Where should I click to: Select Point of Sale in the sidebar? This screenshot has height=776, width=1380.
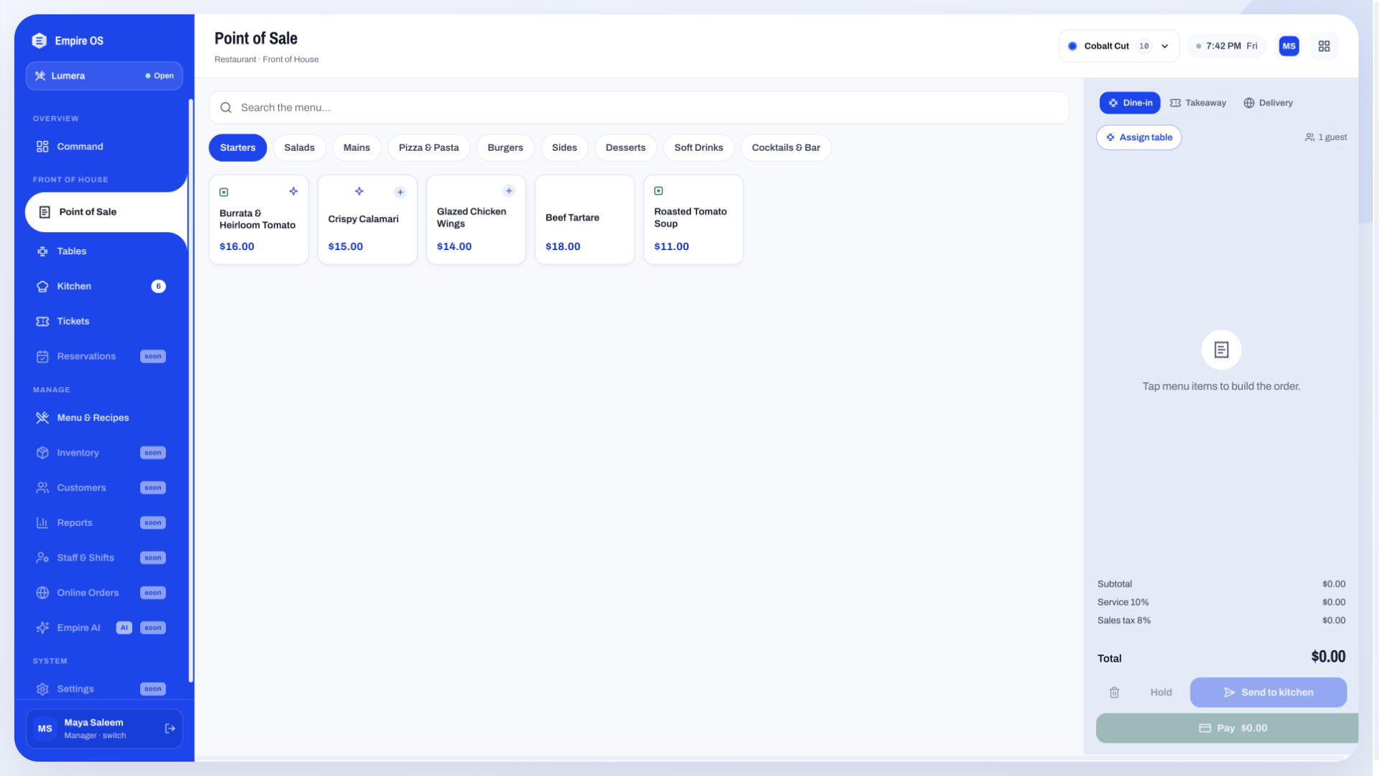[106, 212]
